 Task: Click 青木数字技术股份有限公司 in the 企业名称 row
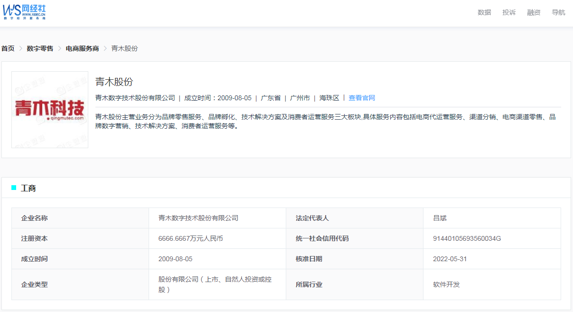point(198,218)
